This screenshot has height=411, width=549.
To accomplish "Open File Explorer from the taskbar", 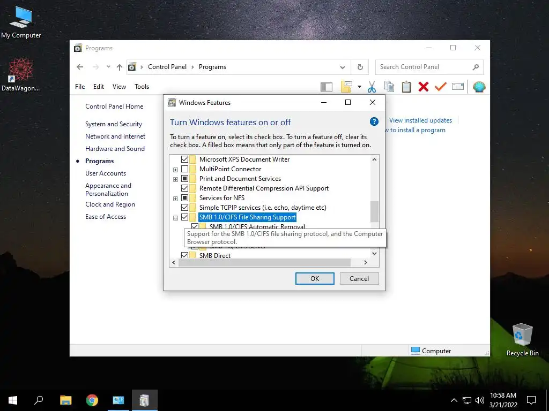I will 65,400.
